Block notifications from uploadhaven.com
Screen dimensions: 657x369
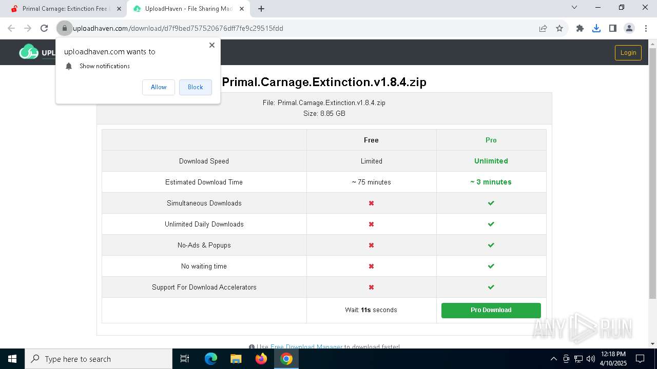(x=195, y=87)
